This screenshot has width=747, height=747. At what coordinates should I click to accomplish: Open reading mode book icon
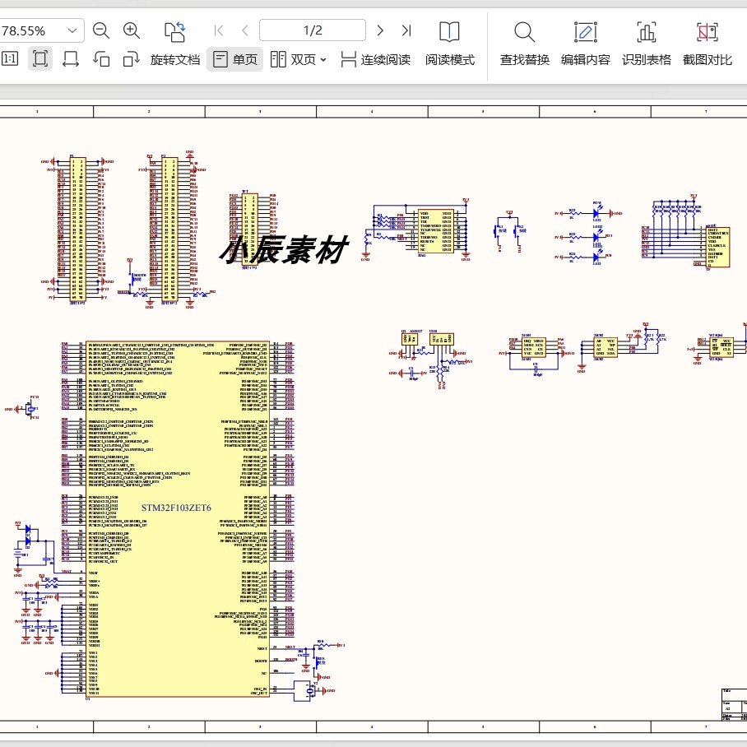[x=449, y=32]
